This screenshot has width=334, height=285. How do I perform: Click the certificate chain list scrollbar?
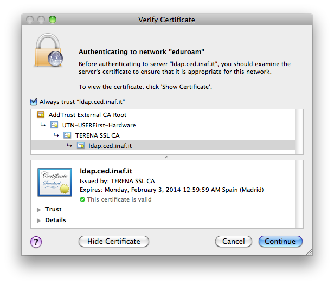[x=299, y=132]
